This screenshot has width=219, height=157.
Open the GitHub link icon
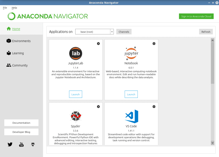33,144
